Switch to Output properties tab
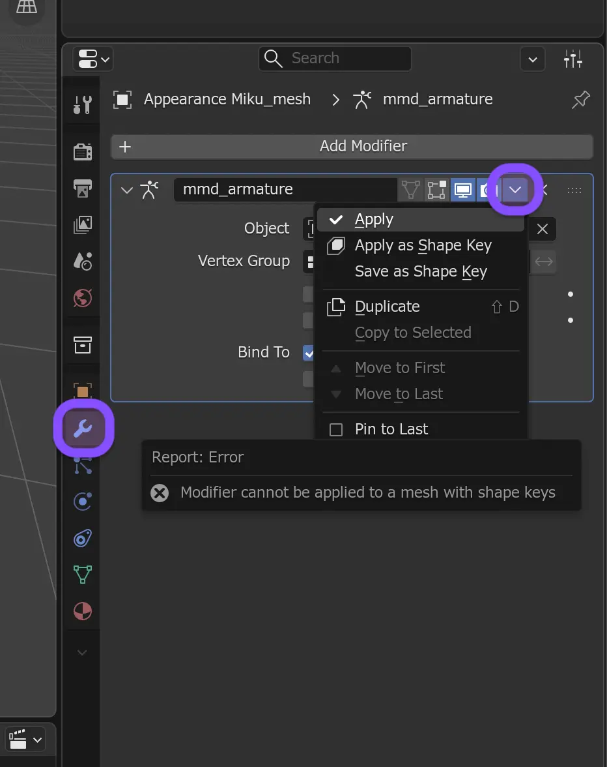 tap(83, 188)
